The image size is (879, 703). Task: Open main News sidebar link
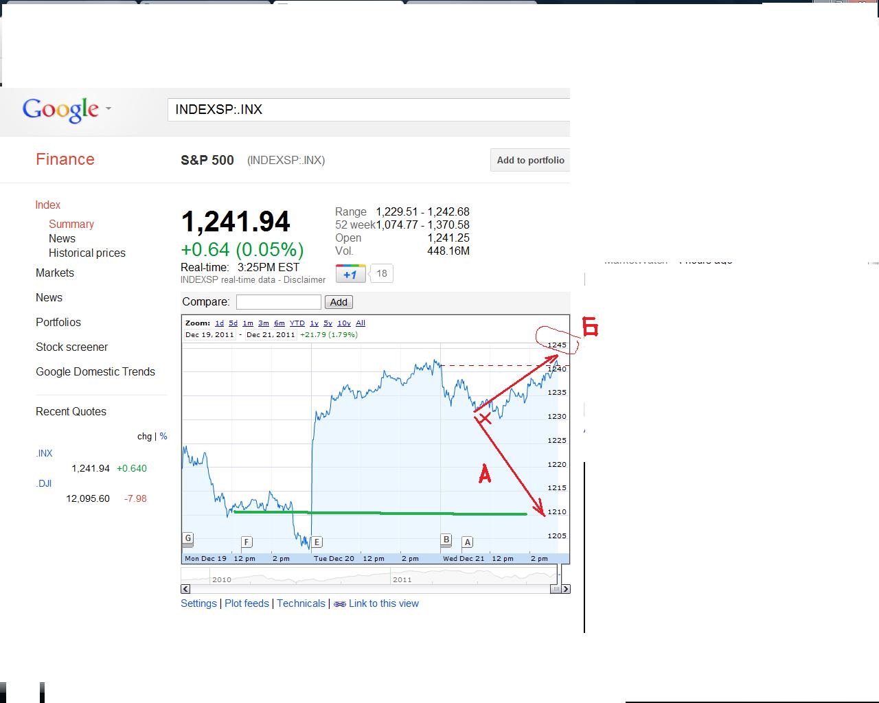pos(49,297)
